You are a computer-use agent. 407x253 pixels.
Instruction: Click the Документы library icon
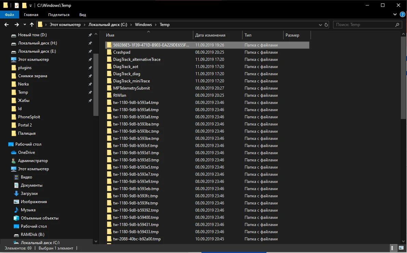tap(16, 185)
